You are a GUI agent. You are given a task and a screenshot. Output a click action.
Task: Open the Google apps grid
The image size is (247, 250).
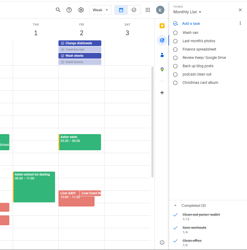point(148,10)
